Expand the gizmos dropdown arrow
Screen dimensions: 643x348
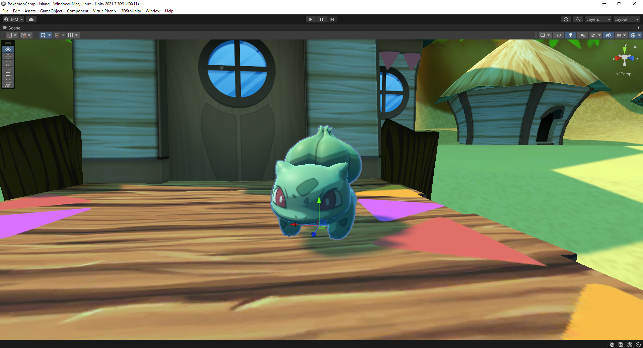tap(639, 35)
